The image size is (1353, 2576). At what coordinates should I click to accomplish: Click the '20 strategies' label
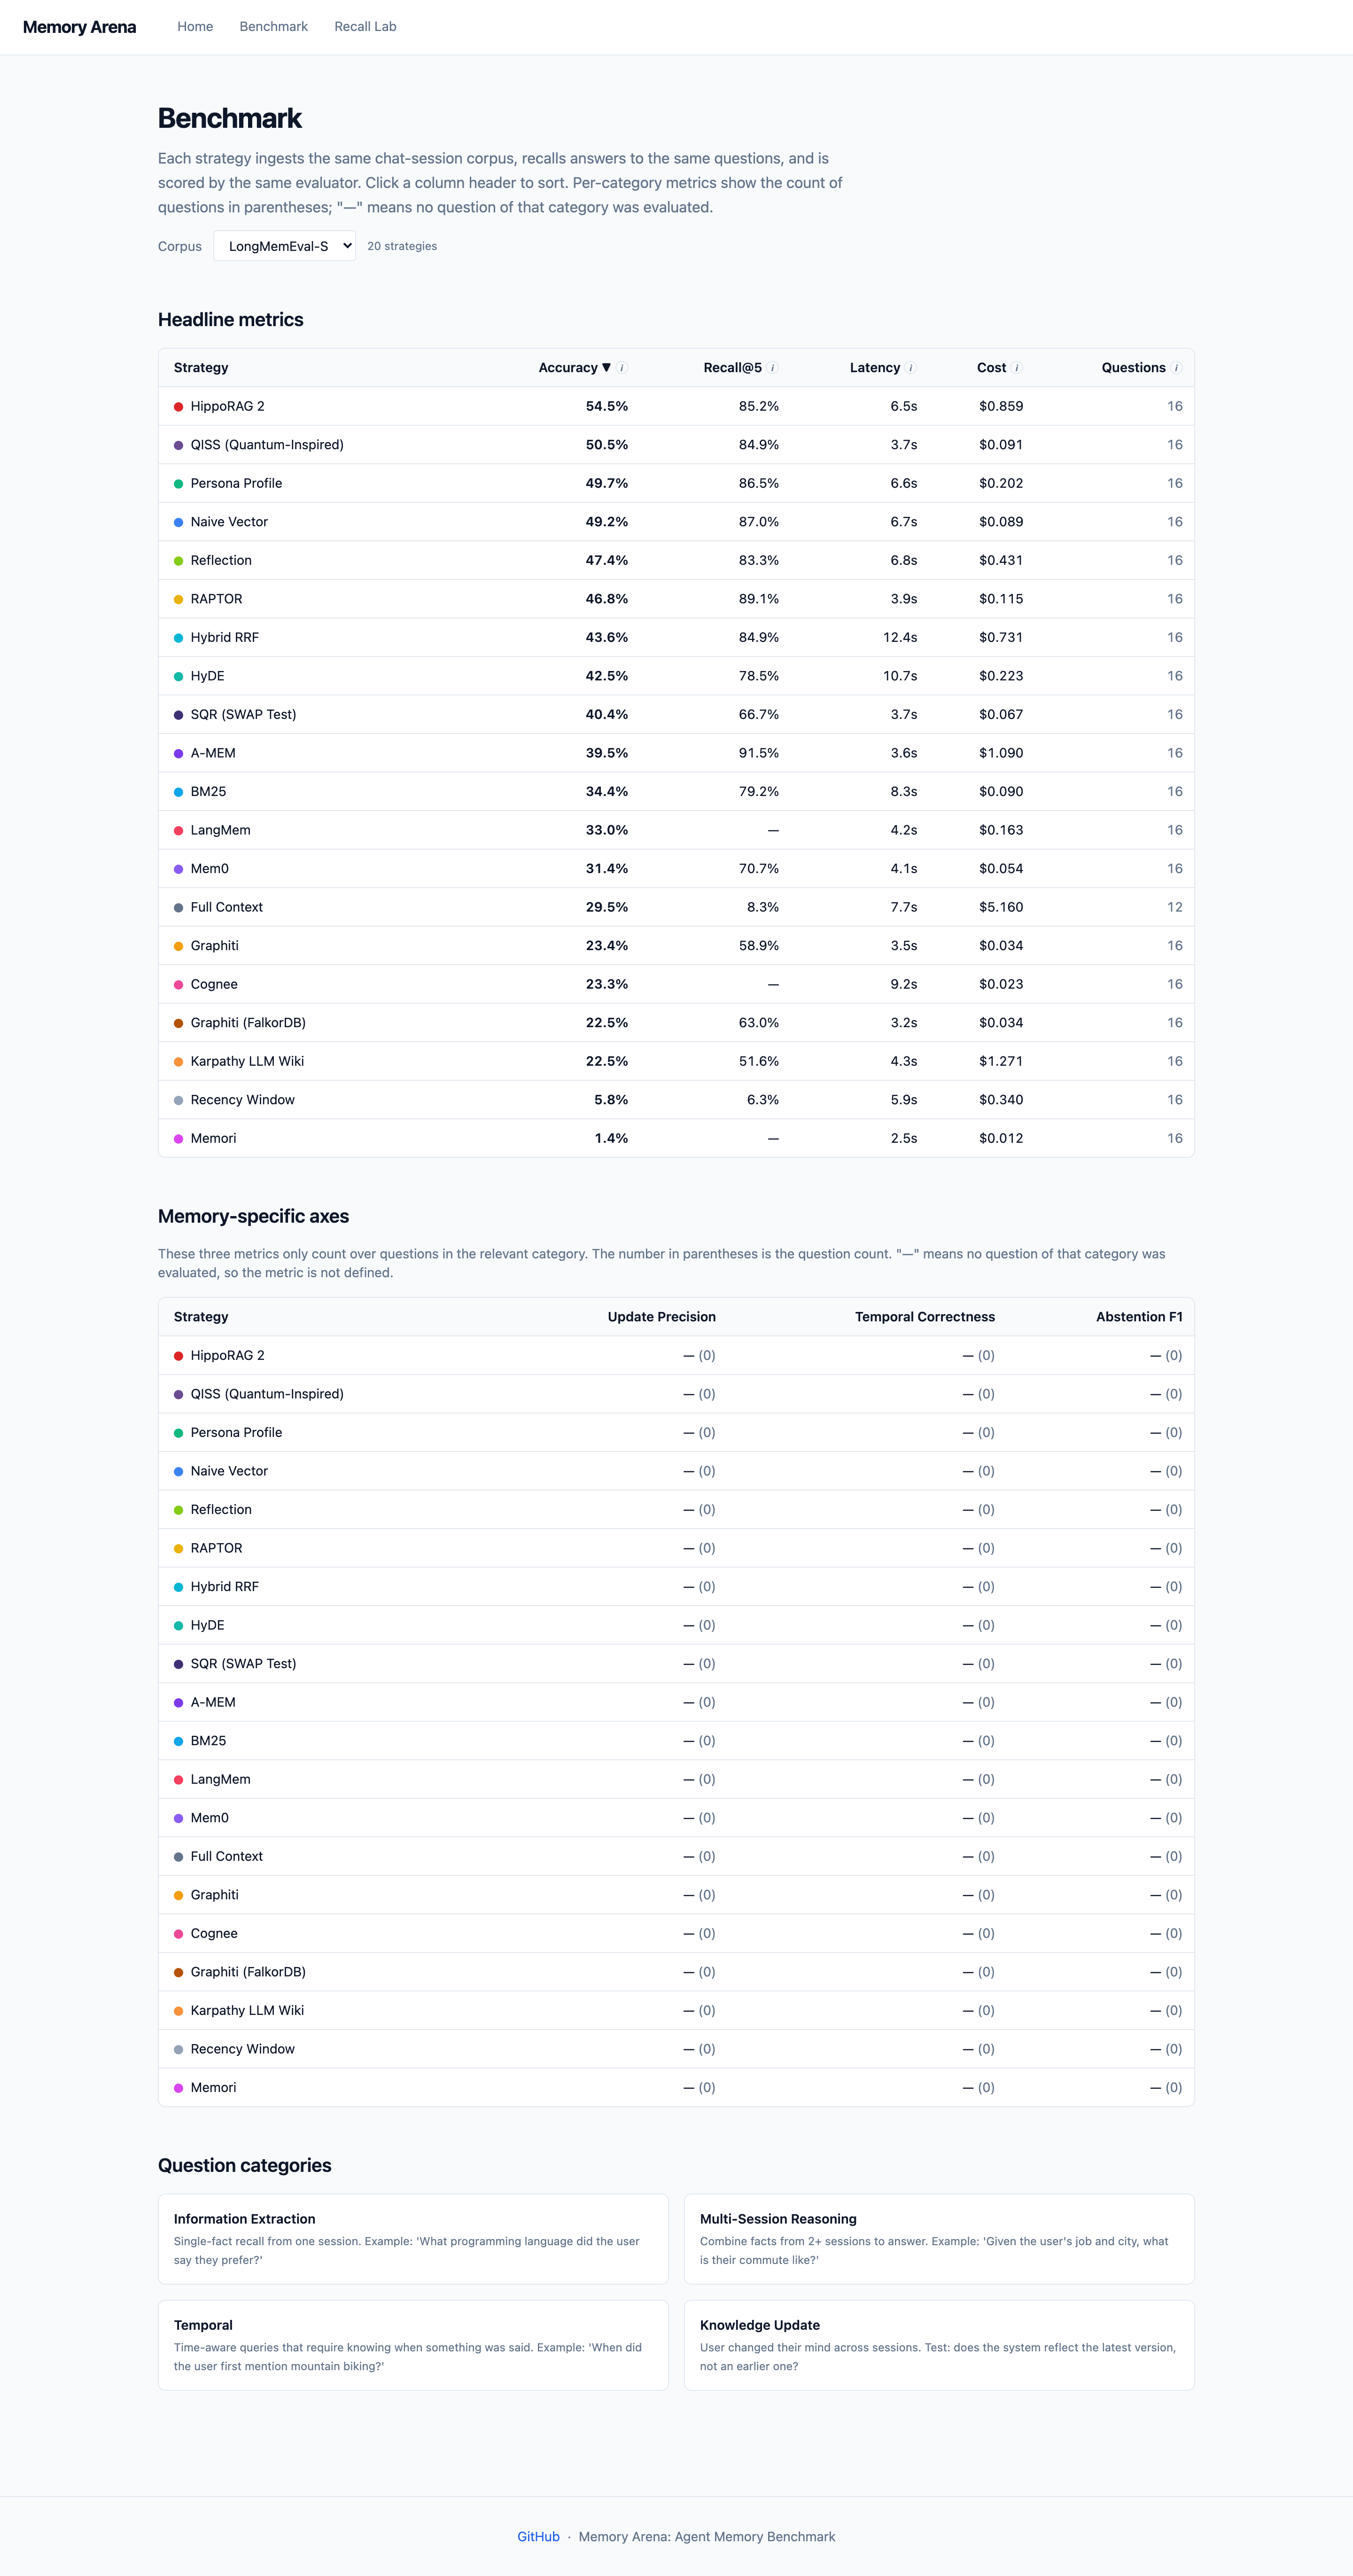tap(402, 246)
